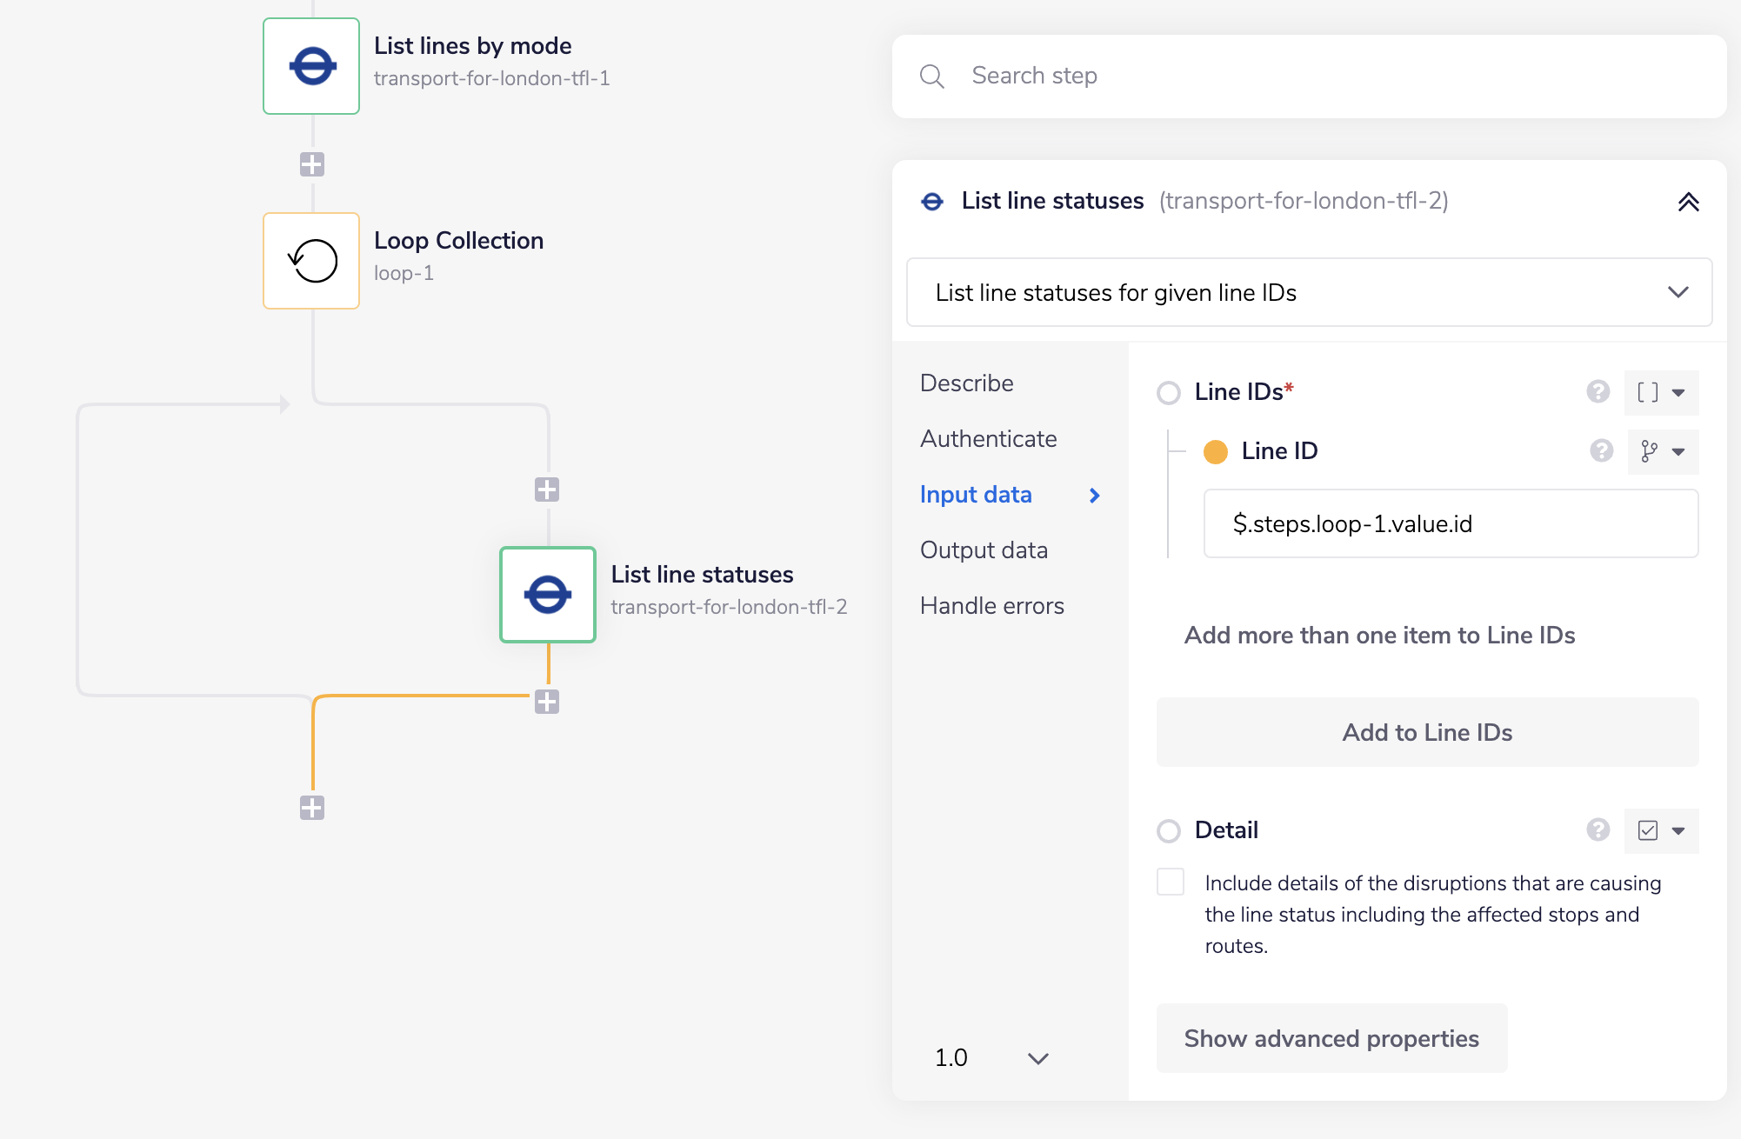The image size is (1741, 1139).
Task: Open Line IDs array type dropdown
Action: (x=1661, y=392)
